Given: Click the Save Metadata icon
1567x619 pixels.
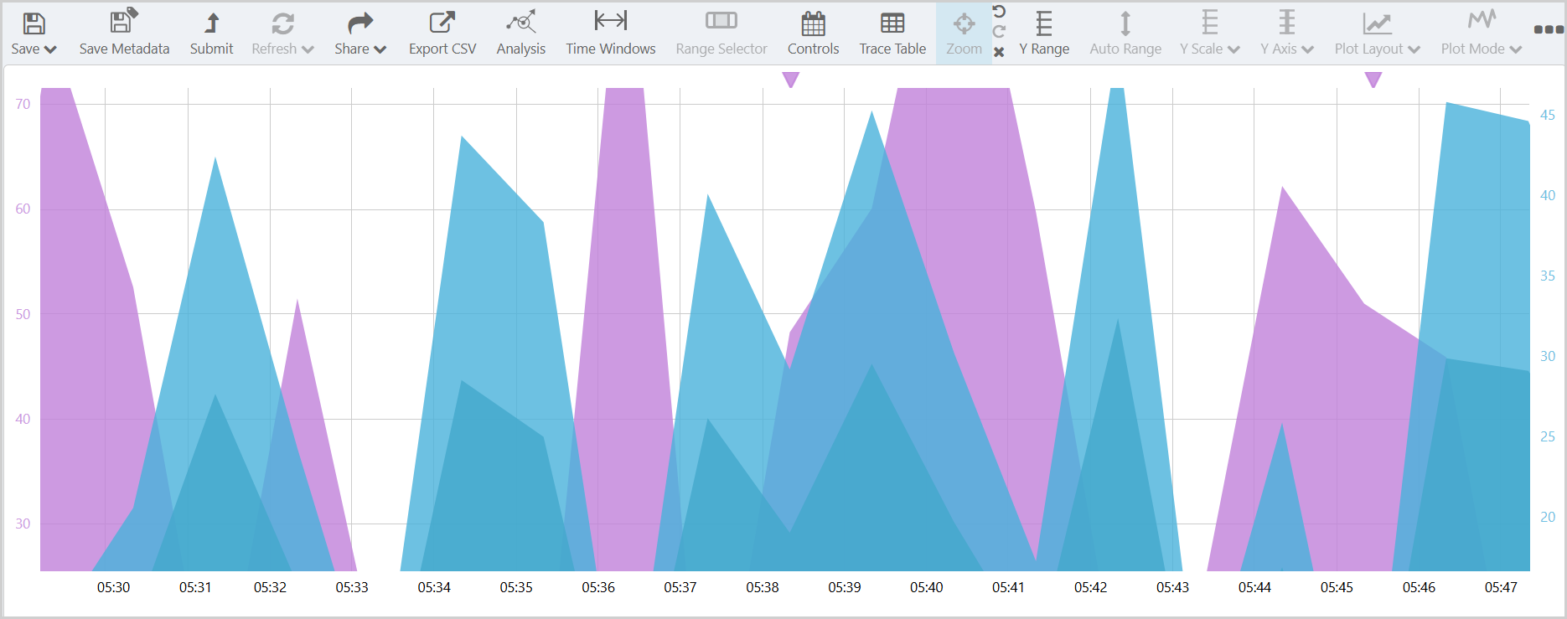Looking at the screenshot, I should pyautogui.click(x=124, y=23).
